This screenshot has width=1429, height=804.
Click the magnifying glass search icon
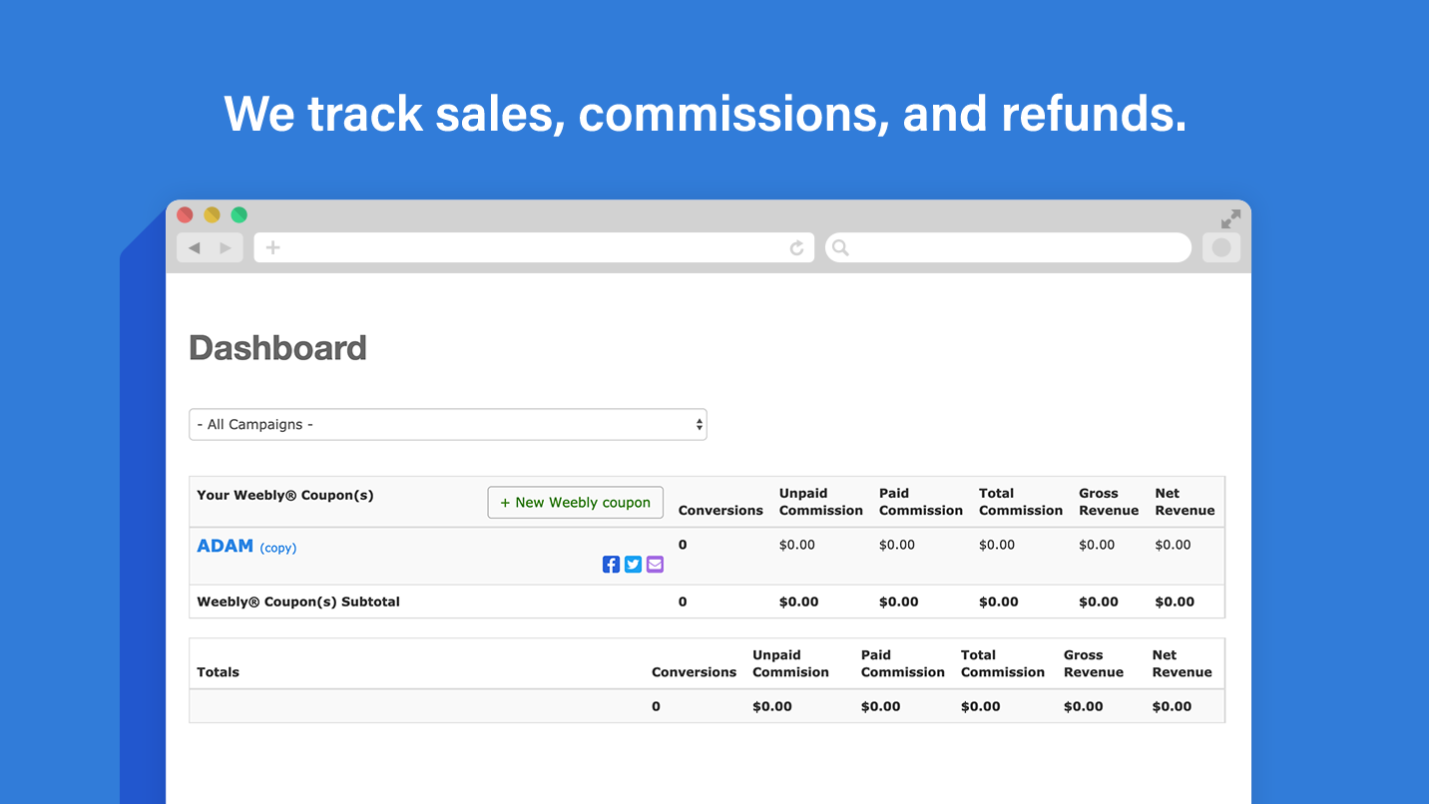point(840,247)
